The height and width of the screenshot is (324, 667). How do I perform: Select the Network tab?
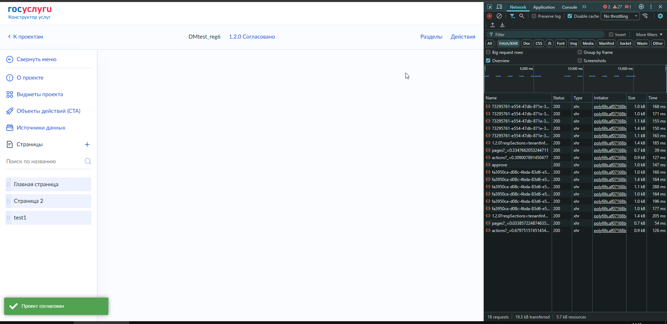click(518, 7)
